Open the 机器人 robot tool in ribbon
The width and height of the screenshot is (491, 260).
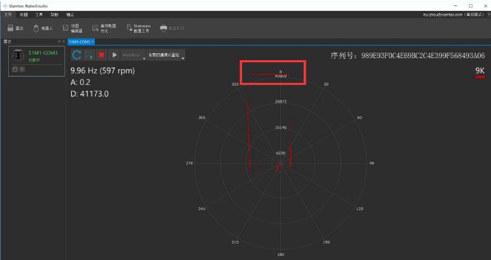43,28
